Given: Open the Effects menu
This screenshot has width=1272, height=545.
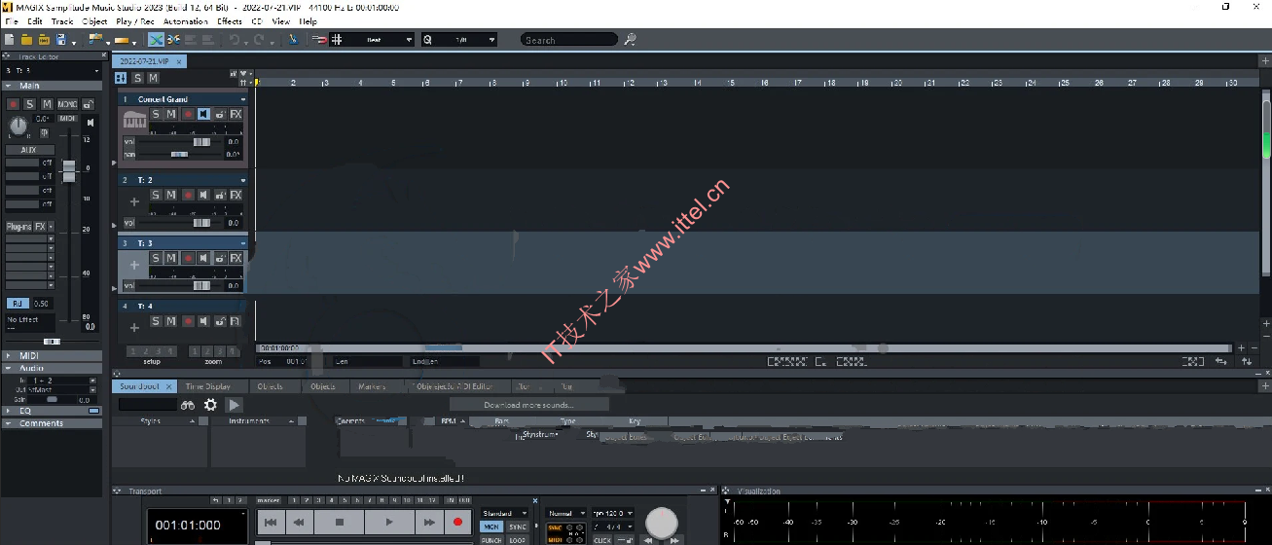Looking at the screenshot, I should (x=230, y=20).
